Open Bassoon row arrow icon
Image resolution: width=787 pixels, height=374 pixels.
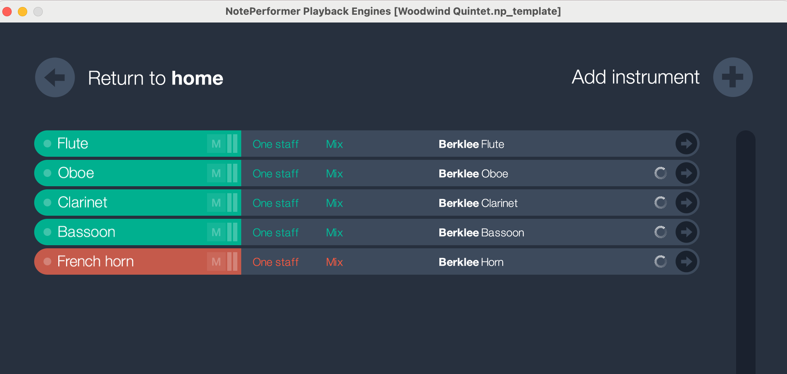[x=686, y=232]
